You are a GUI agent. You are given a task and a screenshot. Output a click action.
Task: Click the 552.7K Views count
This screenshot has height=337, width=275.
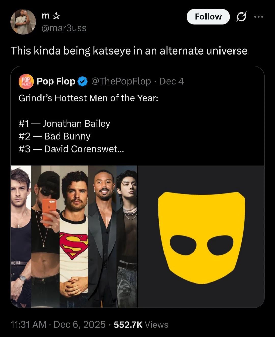tap(141, 325)
